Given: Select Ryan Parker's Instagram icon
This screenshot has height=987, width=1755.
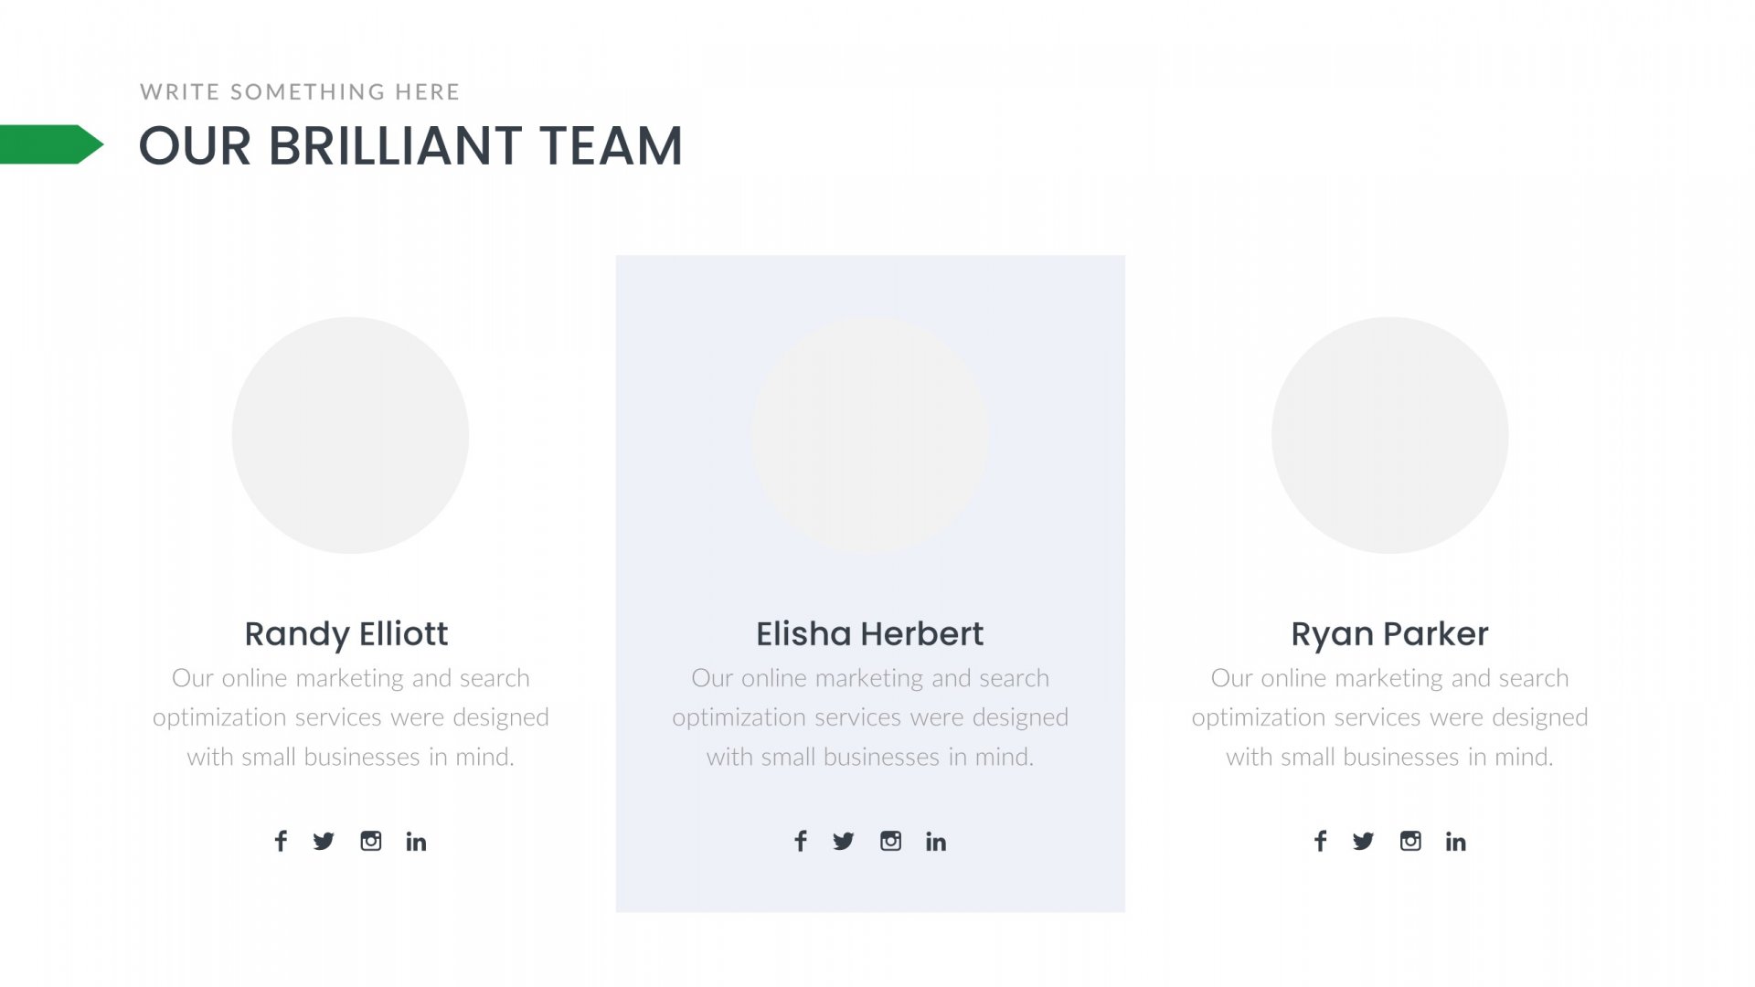Looking at the screenshot, I should coord(1410,841).
